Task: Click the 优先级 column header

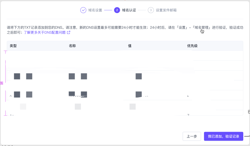Action: [x=192, y=46]
